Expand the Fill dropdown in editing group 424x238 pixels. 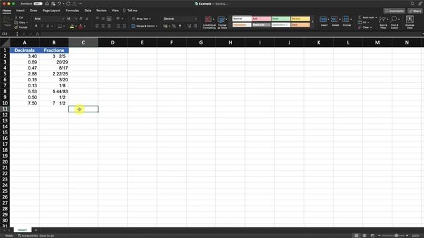[368, 22]
